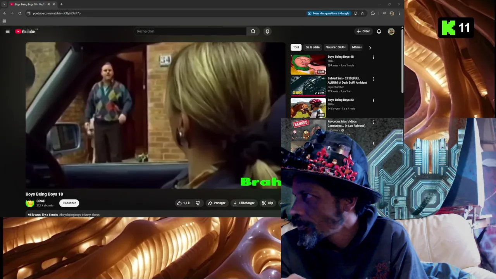Like the video (1,7 k)
Viewport: 496px width, 279px height.
pyautogui.click(x=183, y=203)
